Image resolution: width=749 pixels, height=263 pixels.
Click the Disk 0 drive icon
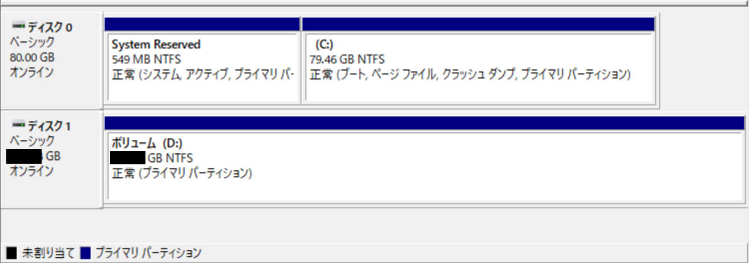click(x=18, y=26)
